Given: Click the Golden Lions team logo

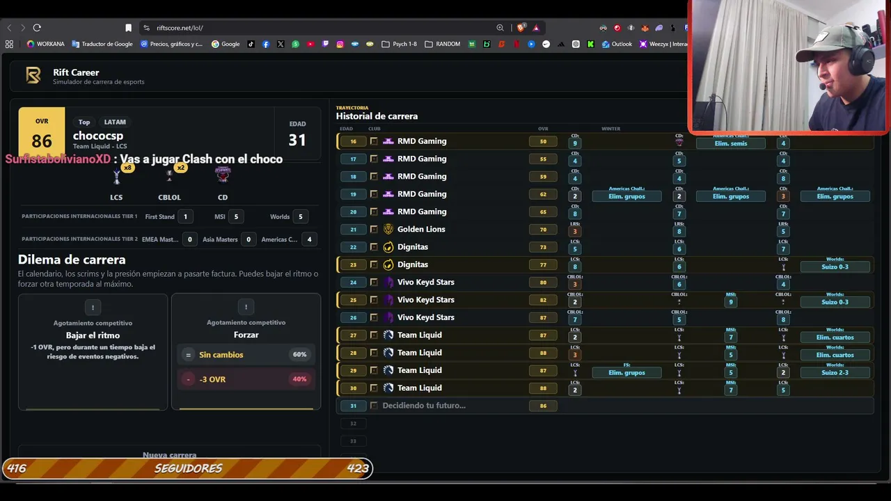Looking at the screenshot, I should tap(388, 229).
